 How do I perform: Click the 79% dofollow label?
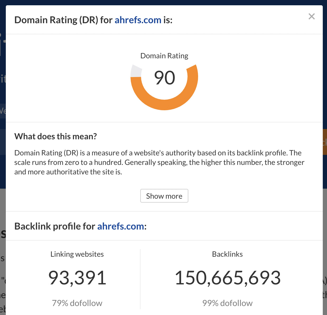tap(77, 303)
